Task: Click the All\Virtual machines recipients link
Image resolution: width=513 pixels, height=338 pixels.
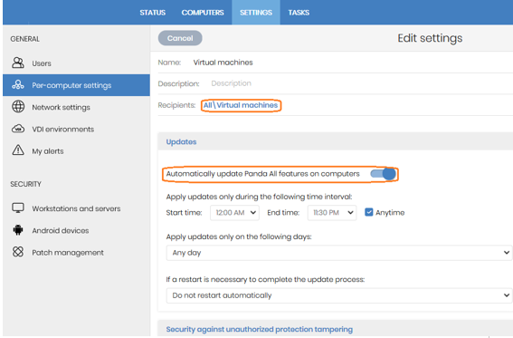Action: [241, 105]
